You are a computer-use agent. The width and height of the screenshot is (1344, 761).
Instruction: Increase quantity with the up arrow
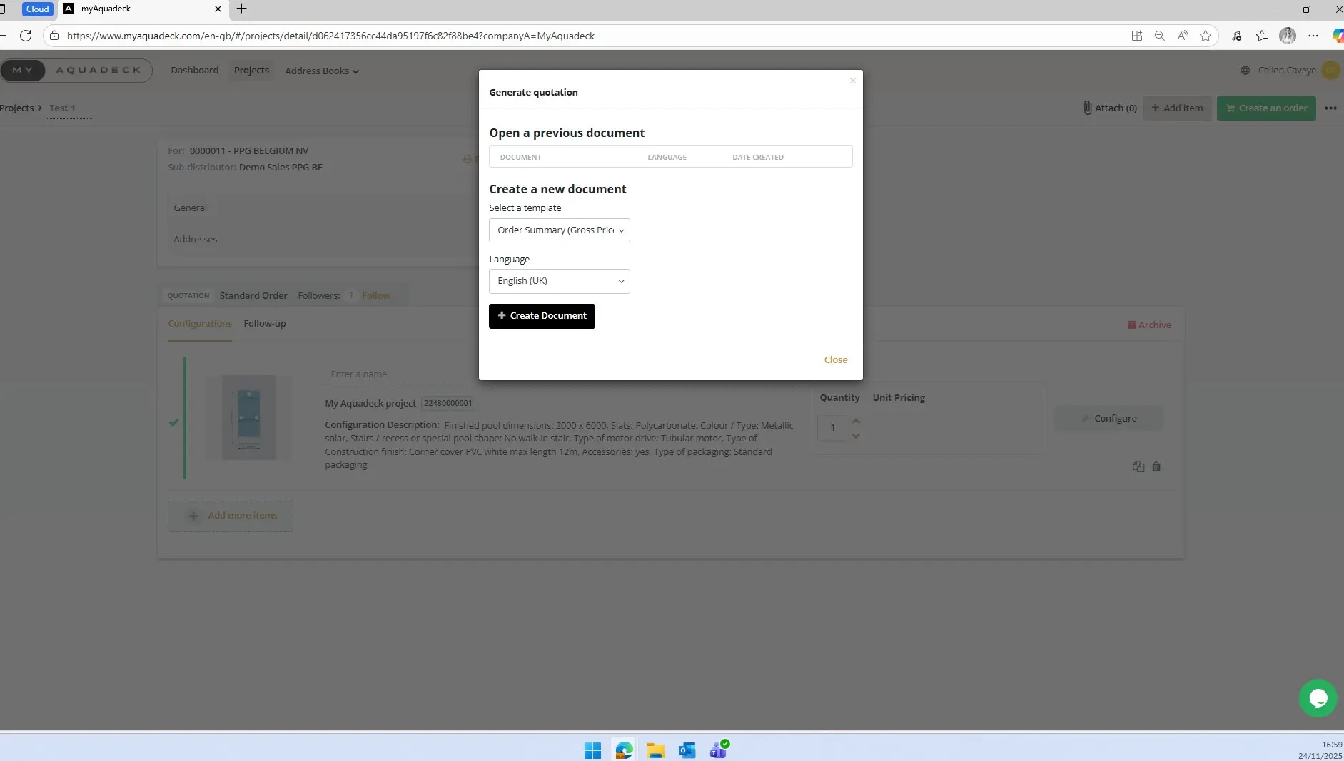tap(856, 421)
